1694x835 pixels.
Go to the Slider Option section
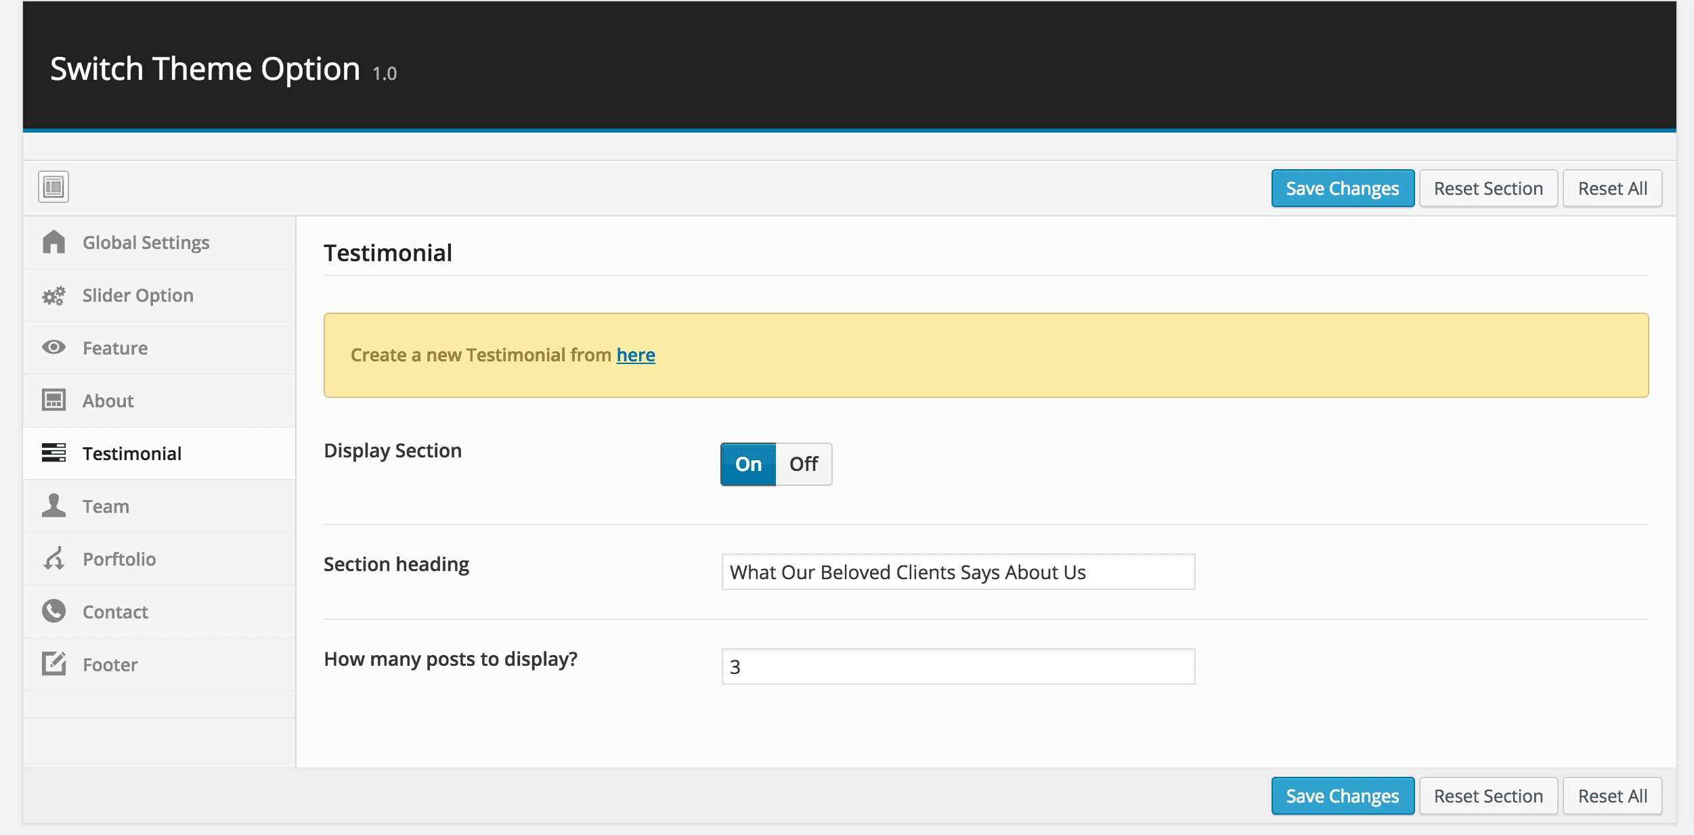click(137, 296)
